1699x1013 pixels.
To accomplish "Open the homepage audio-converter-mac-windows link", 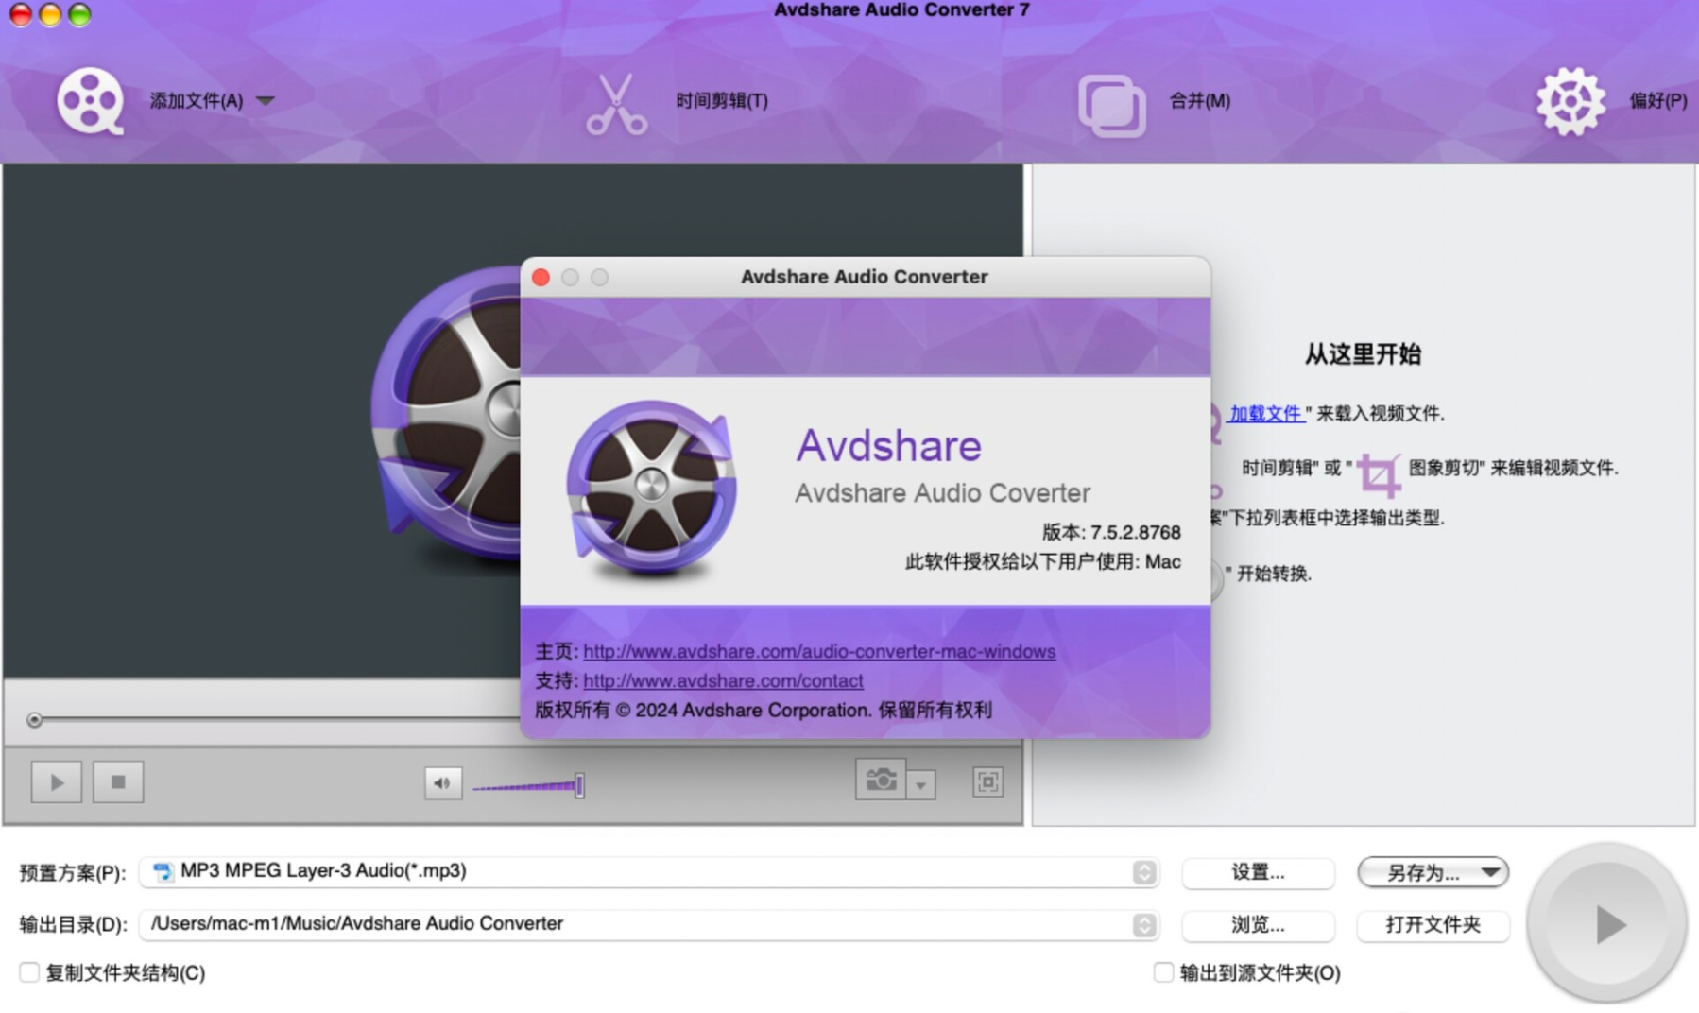I will [819, 651].
